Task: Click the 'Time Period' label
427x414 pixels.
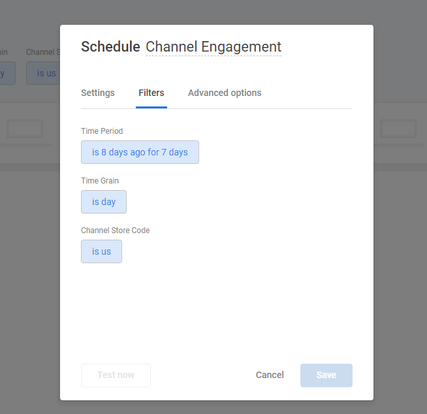Action: pyautogui.click(x=102, y=131)
